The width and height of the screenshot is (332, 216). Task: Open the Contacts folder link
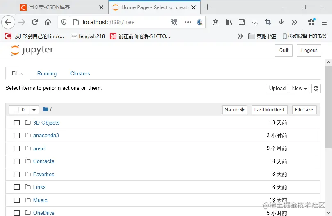click(43, 161)
